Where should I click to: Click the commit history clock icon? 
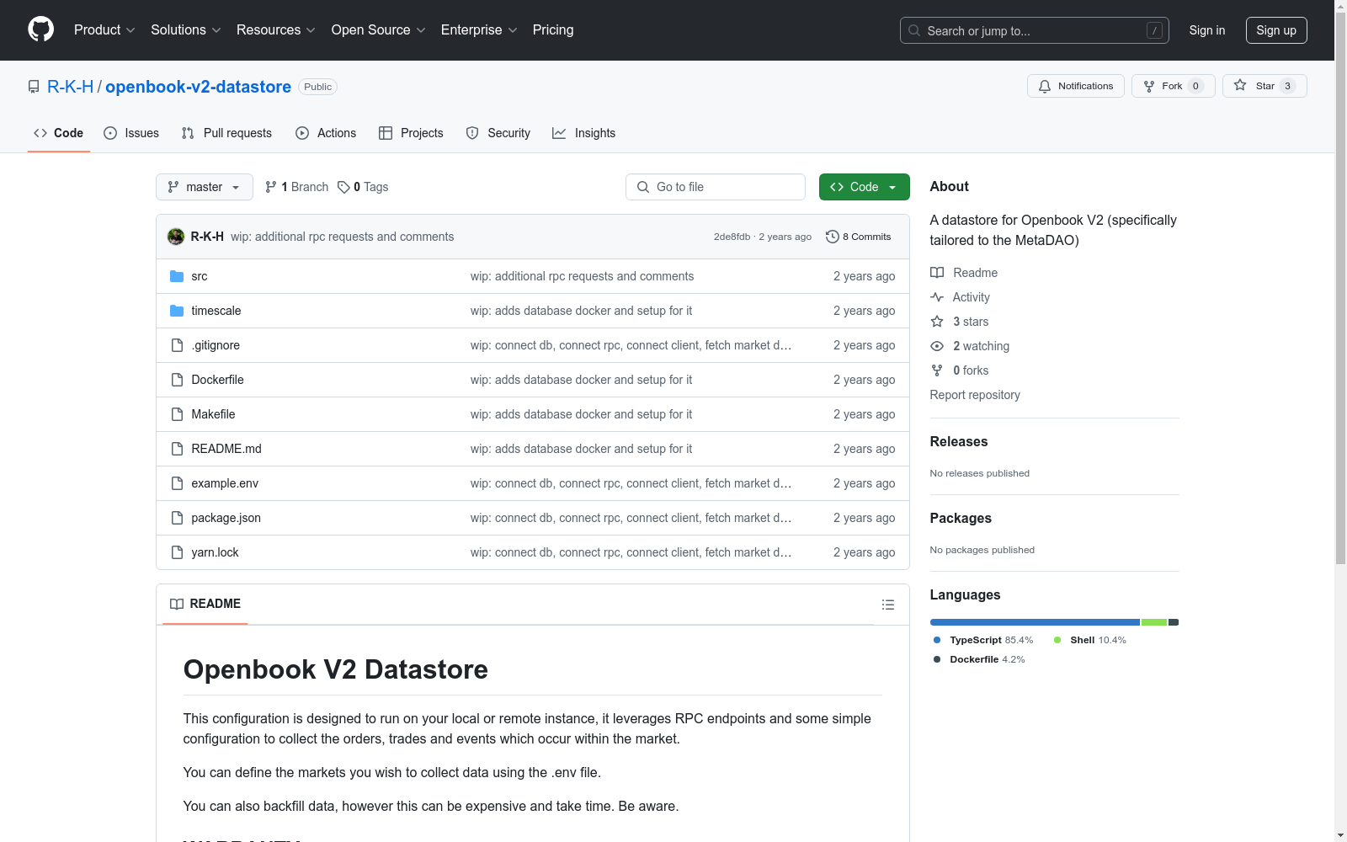(x=833, y=237)
